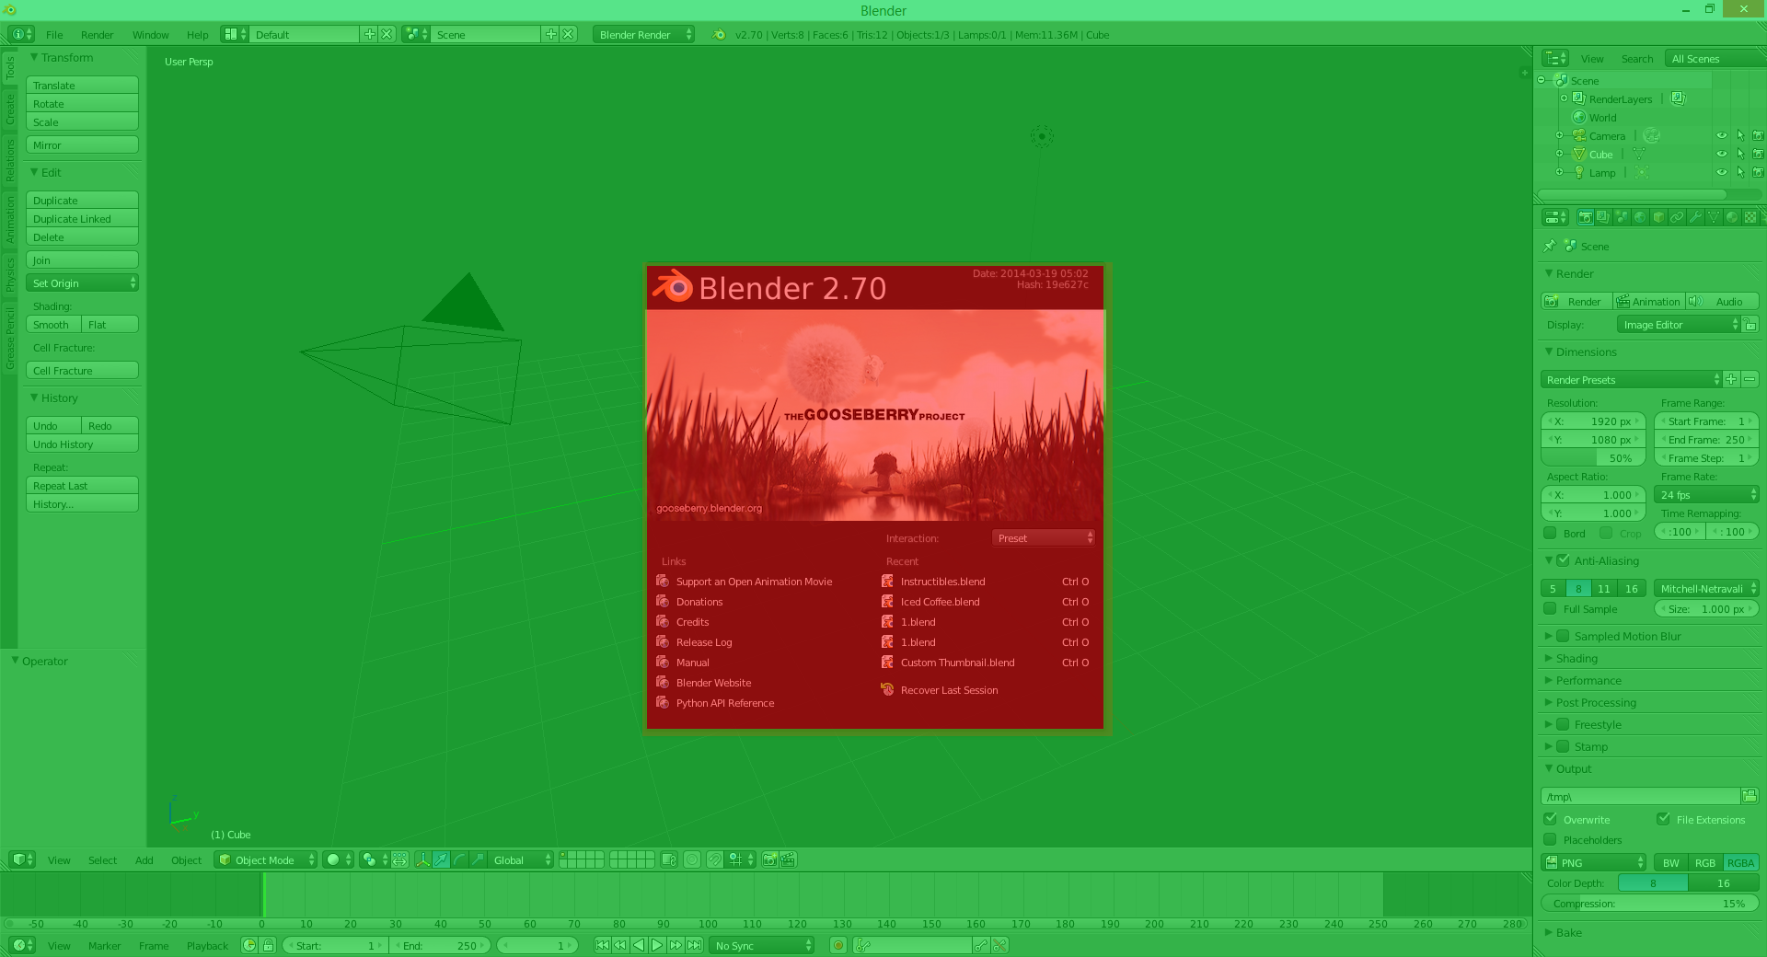Viewport: 1767px width, 957px height.
Task: Open the Object properties cube tab
Action: point(1658,217)
